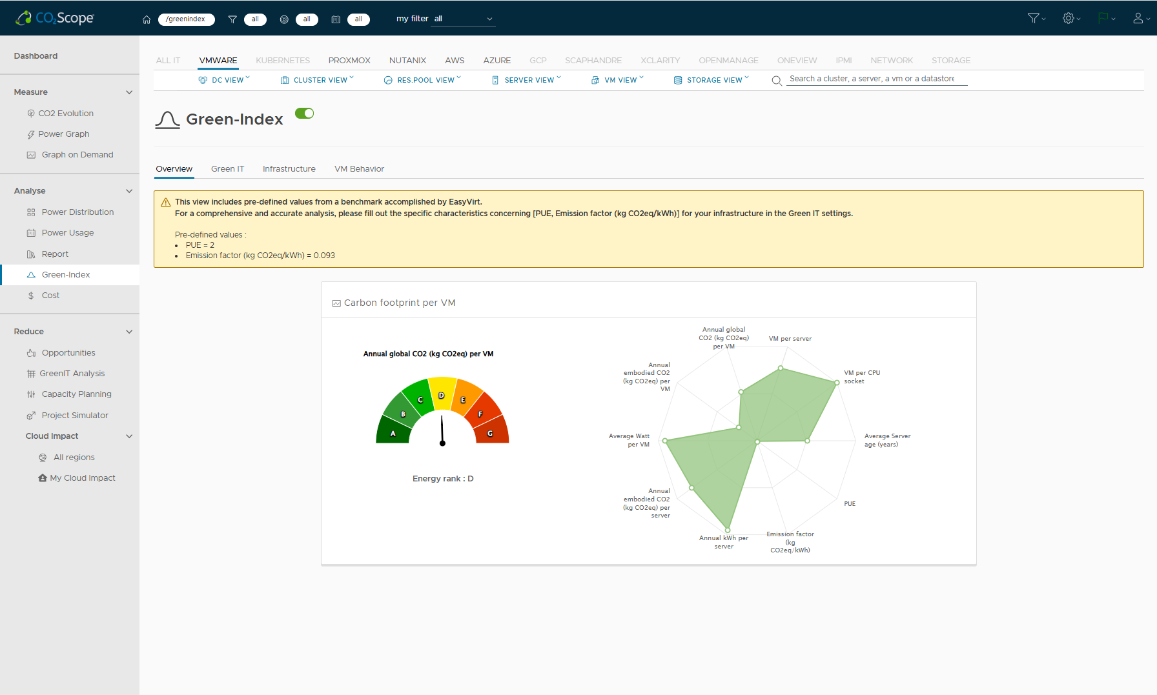Click the search magnifier icon
The width and height of the screenshot is (1157, 695).
(x=777, y=80)
